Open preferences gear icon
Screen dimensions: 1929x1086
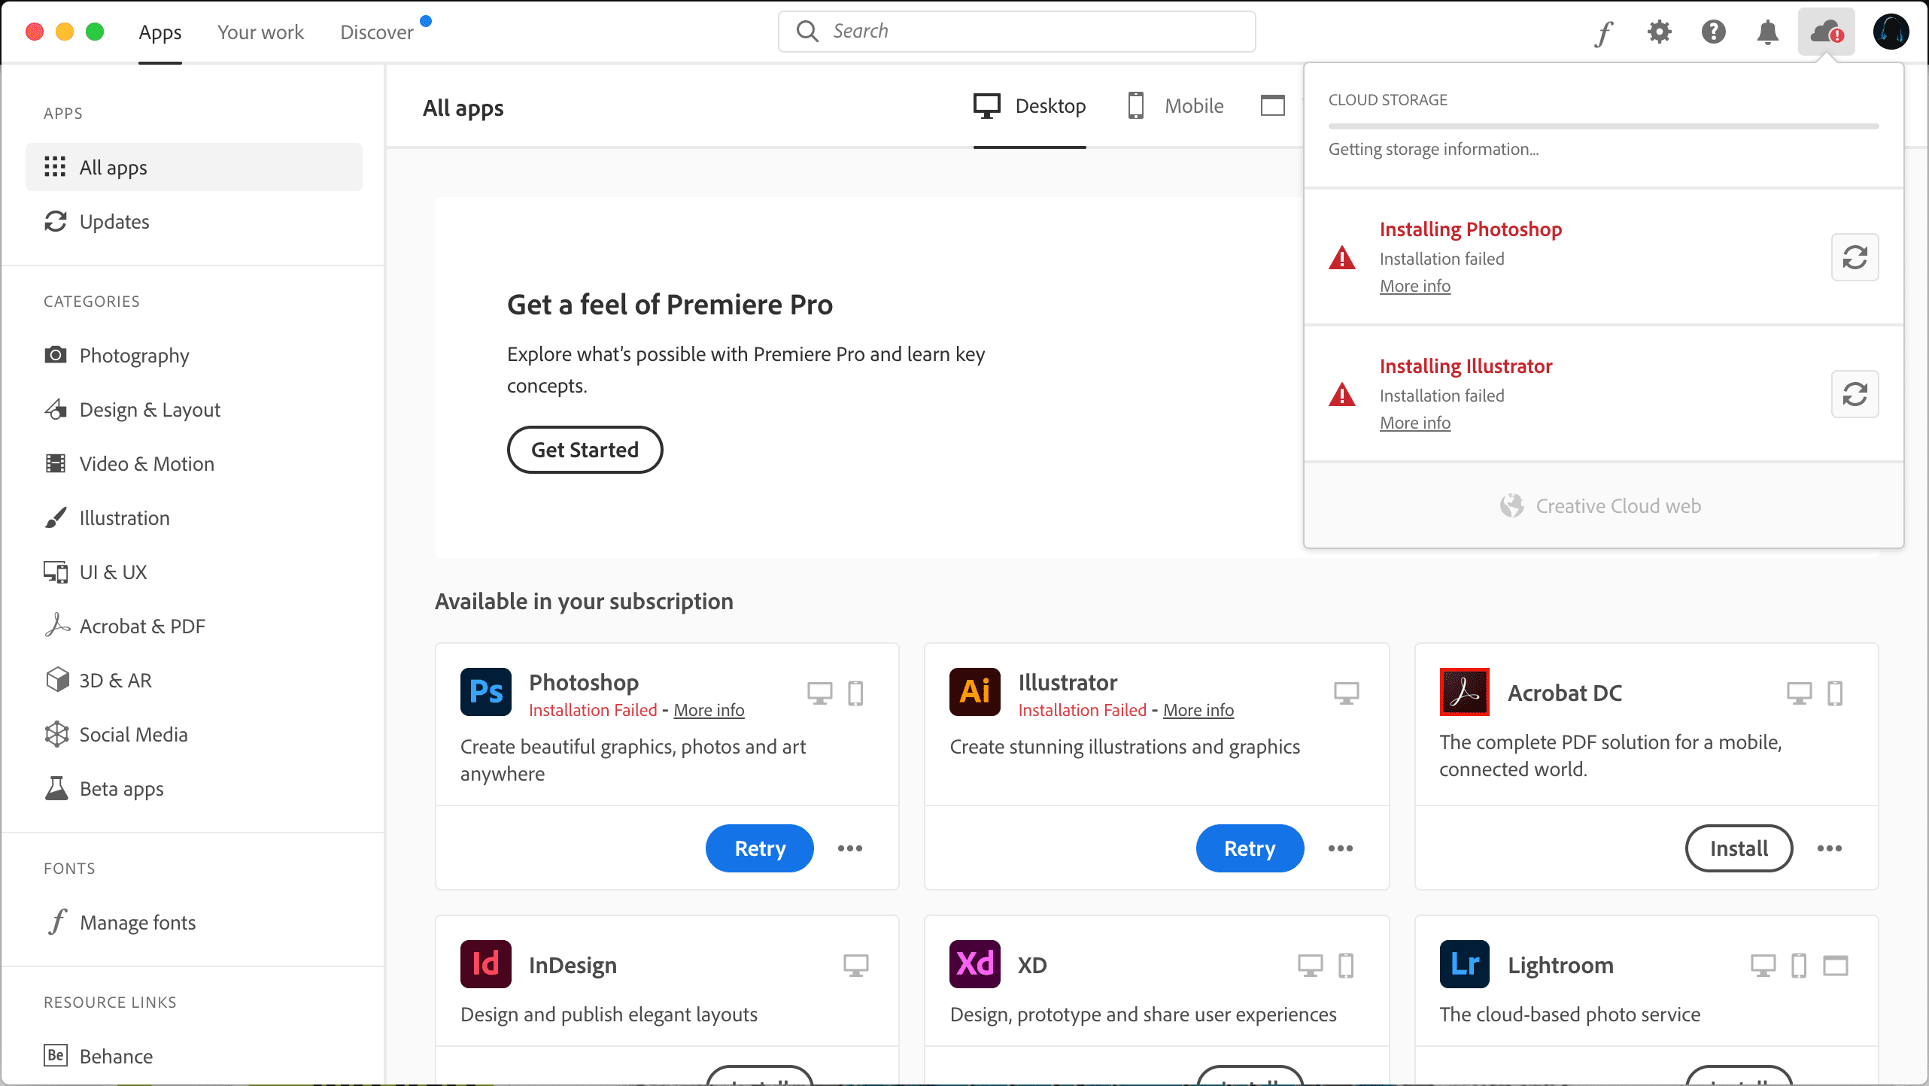[1659, 32]
